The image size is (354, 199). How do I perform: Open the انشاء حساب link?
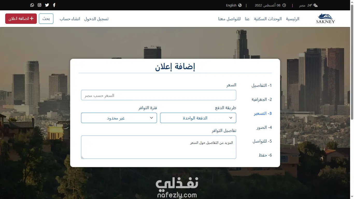click(x=70, y=19)
